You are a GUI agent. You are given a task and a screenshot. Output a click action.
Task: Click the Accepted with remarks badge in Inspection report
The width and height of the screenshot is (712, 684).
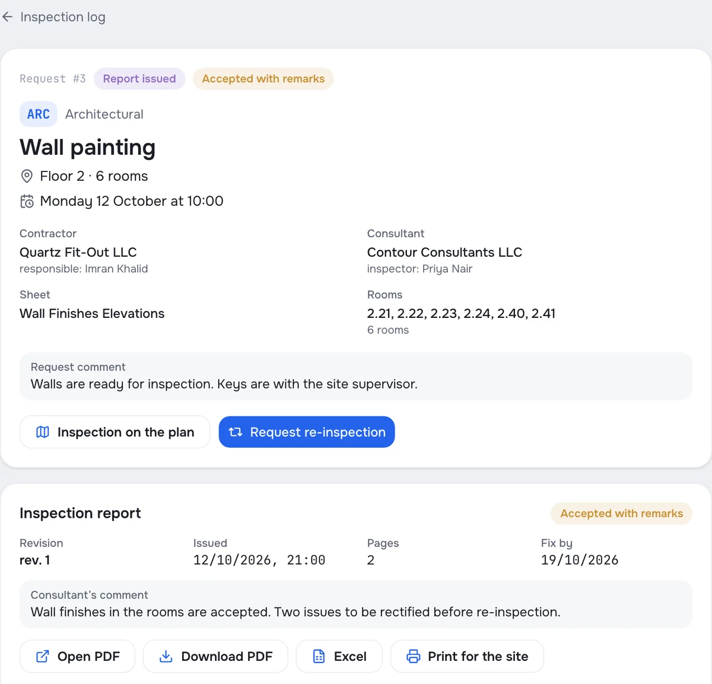621,514
